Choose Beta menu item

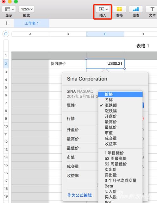coord(120,186)
